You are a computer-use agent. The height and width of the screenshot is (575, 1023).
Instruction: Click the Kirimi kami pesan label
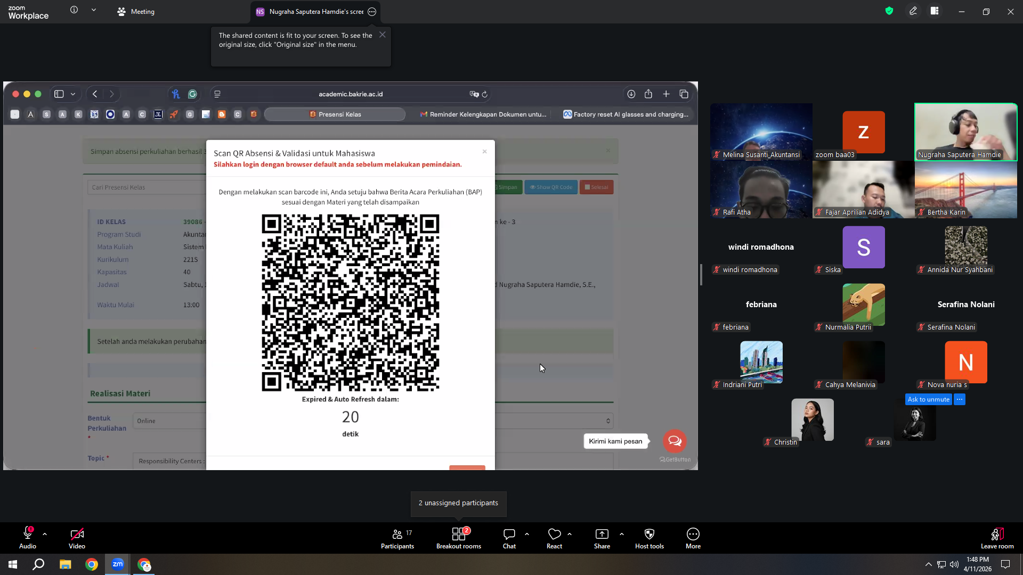point(615,441)
